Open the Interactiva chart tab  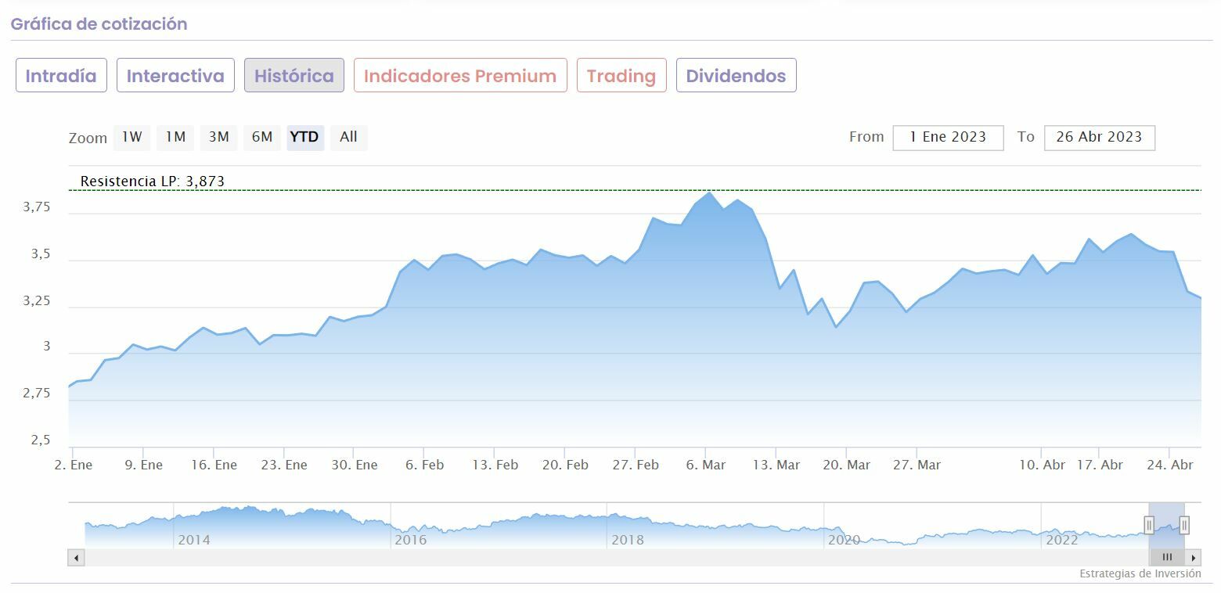(x=175, y=76)
